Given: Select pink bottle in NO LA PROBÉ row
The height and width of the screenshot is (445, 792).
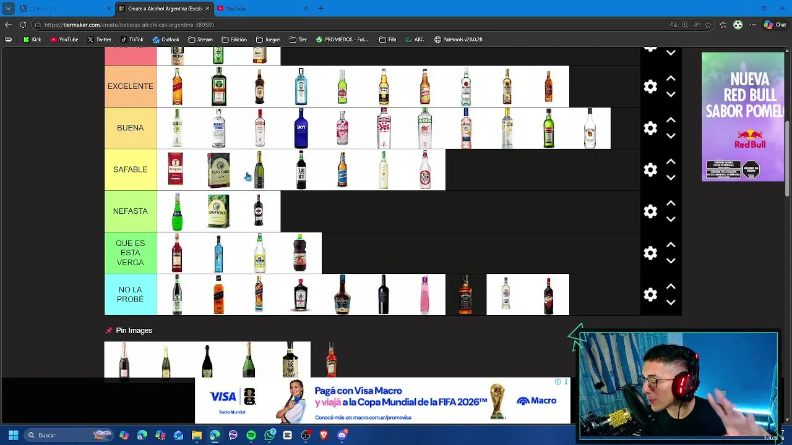Looking at the screenshot, I should (424, 294).
